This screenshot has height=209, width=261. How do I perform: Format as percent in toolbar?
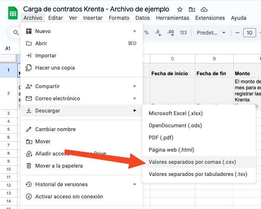146,33
